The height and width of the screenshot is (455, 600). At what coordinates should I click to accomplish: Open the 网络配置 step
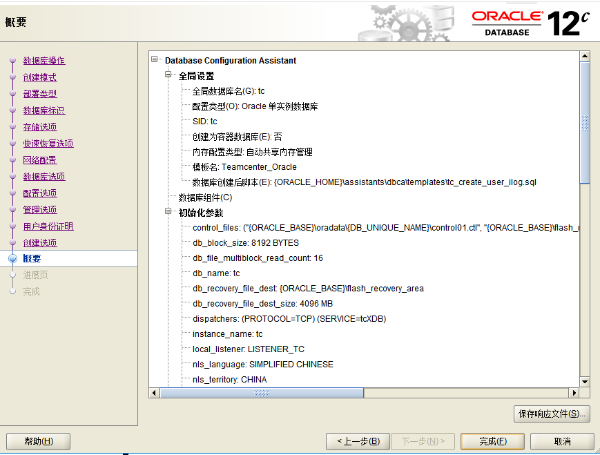tap(39, 160)
